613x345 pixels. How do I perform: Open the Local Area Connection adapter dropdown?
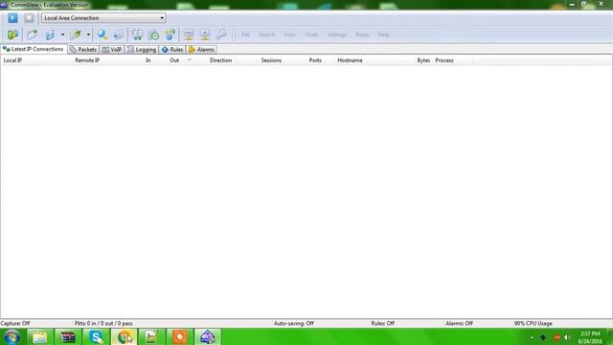click(103, 18)
